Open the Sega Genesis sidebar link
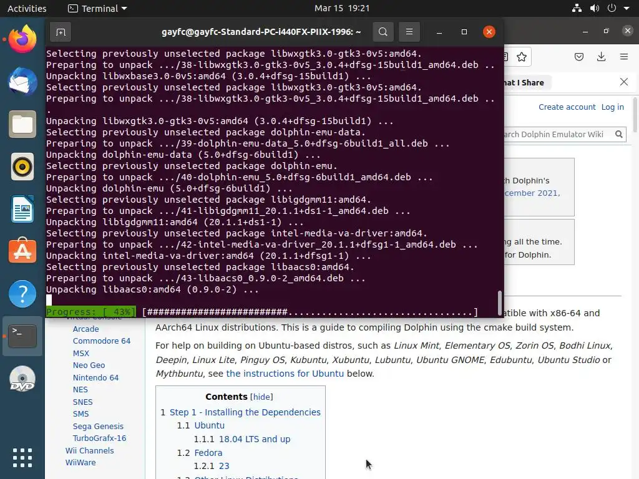The width and height of the screenshot is (639, 479). 98,426
